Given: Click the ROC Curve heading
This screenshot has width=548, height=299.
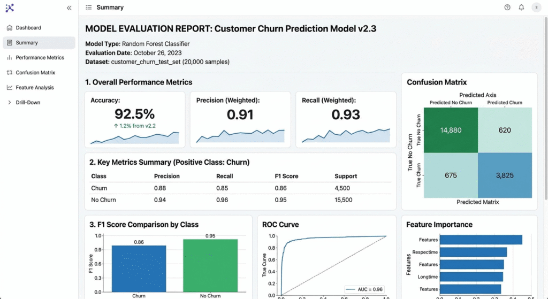Looking at the screenshot, I should coord(280,225).
